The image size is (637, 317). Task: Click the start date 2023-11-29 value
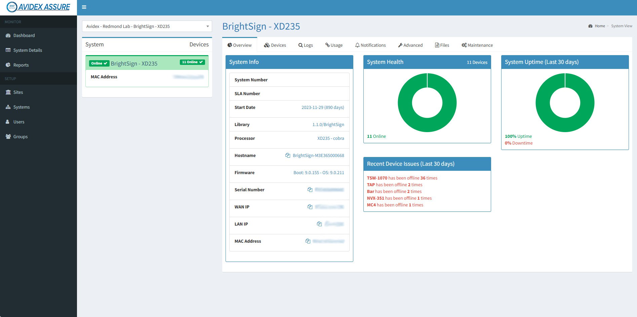[x=323, y=107]
